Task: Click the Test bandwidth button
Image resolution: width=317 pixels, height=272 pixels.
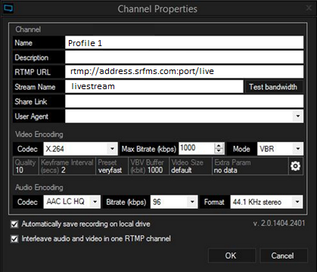Action: point(273,87)
